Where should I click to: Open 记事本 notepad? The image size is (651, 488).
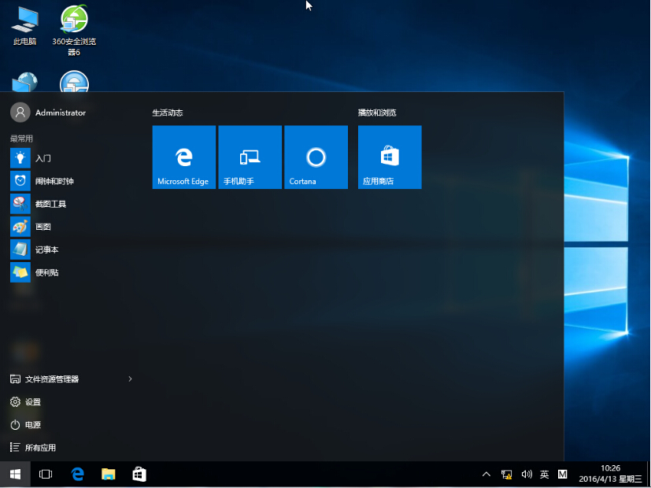pos(71,250)
